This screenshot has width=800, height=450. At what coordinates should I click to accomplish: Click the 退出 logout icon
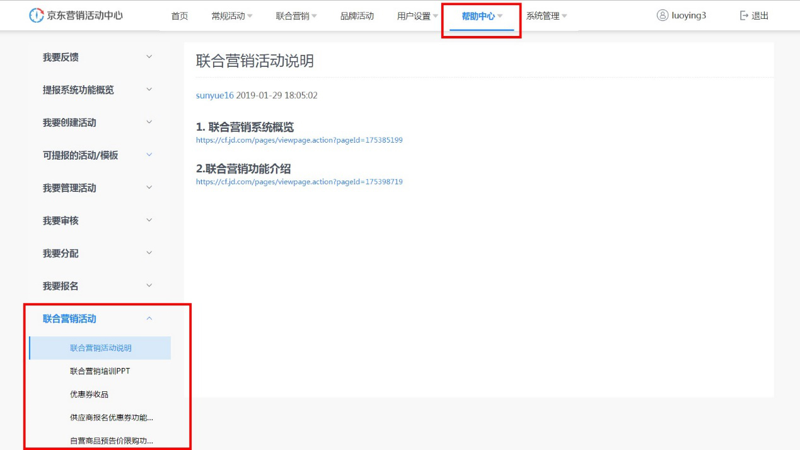pyautogui.click(x=744, y=16)
